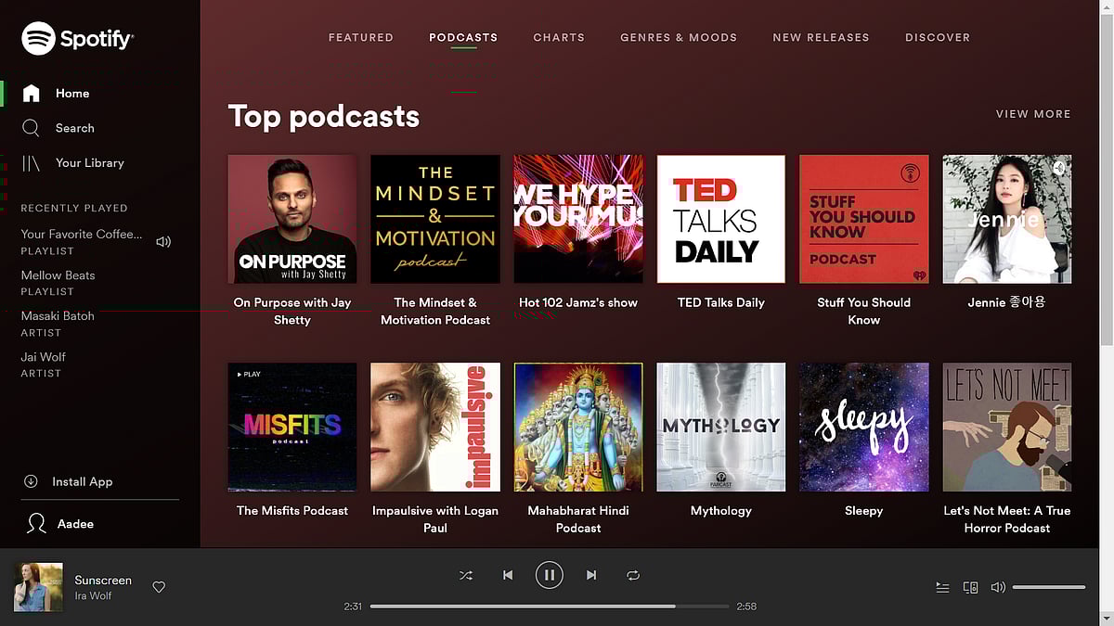The width and height of the screenshot is (1114, 626).
Task: Open the TED Talks Daily podcast cover
Action: (x=721, y=219)
